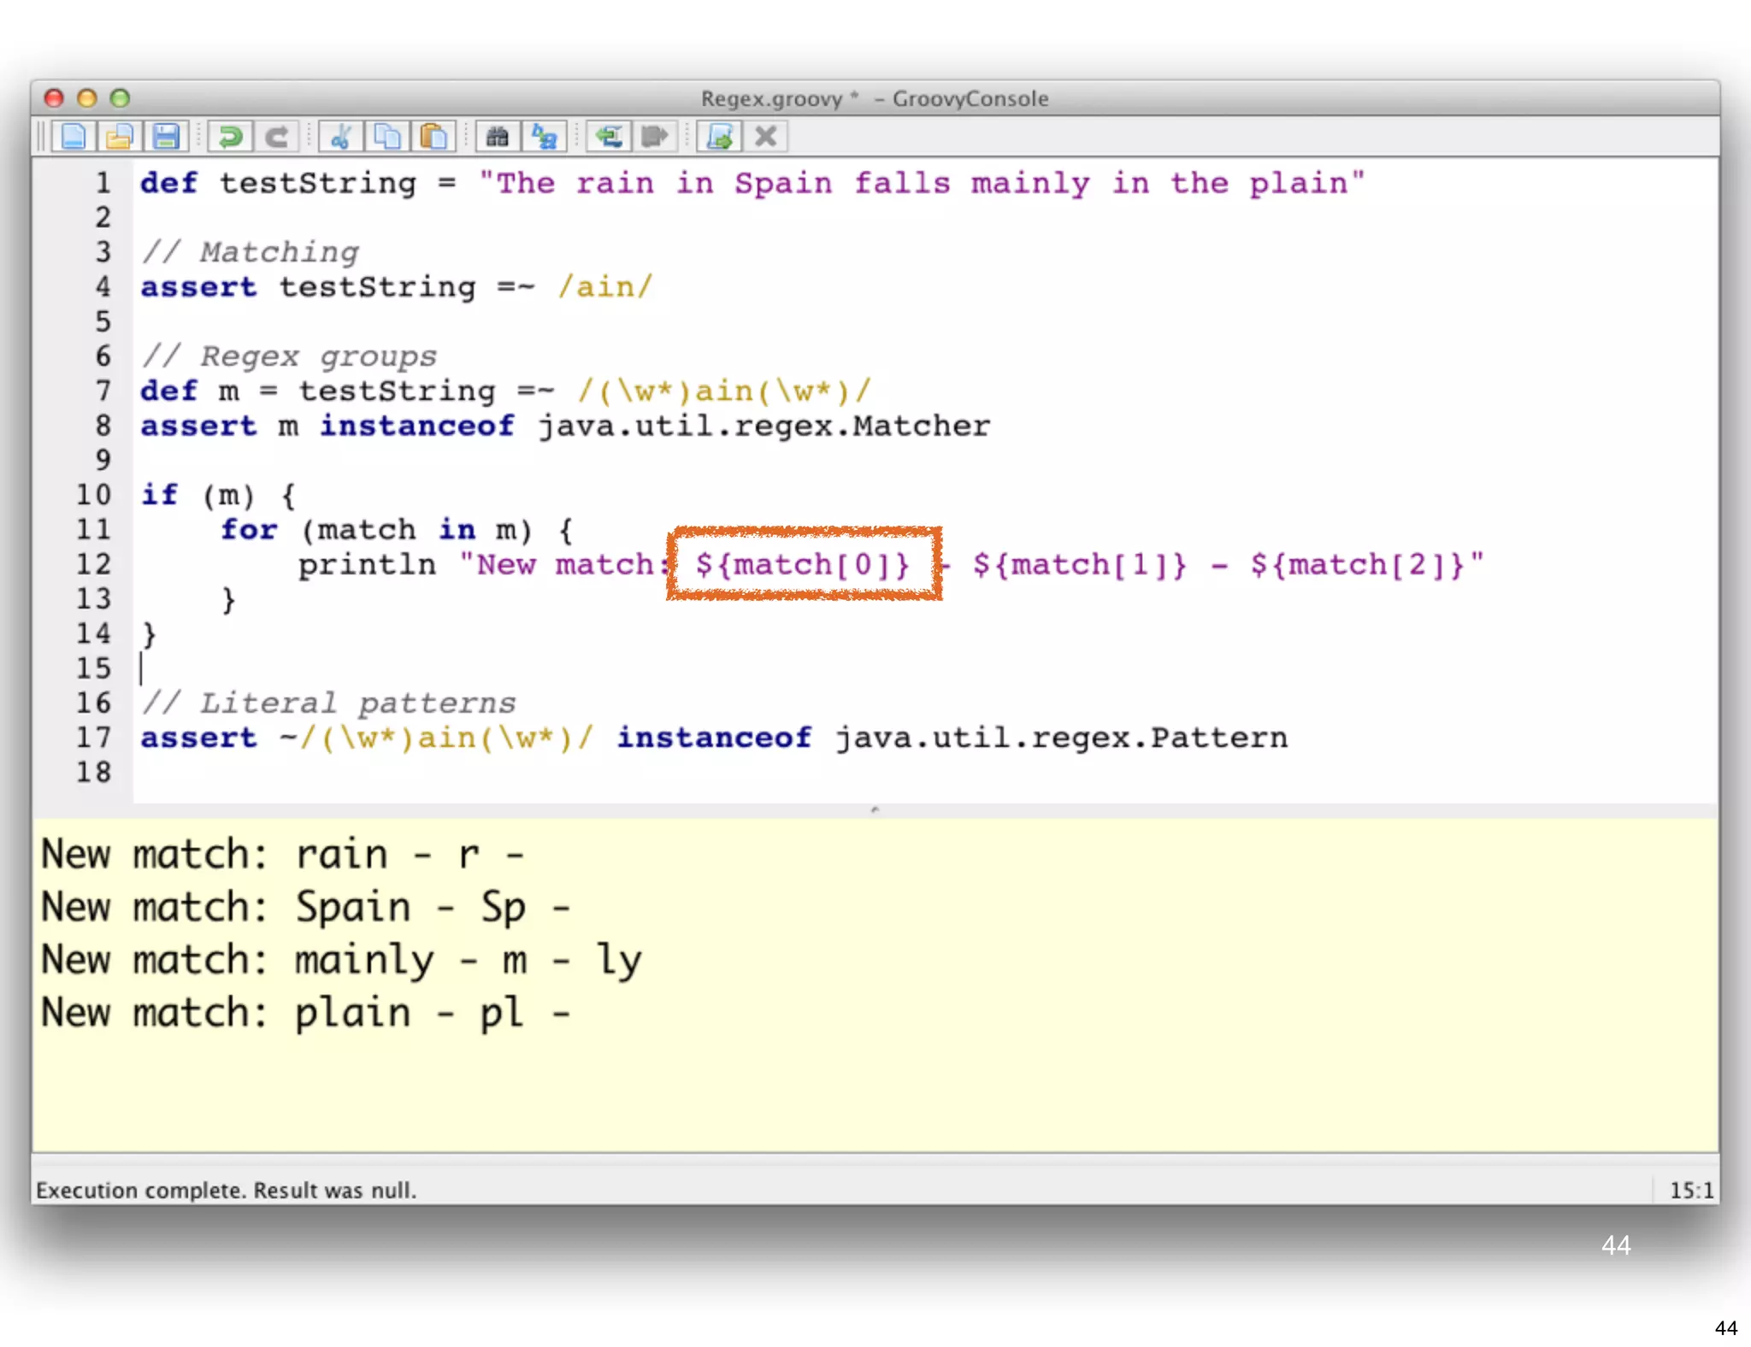Screen dimensions: 1751x1347
Task: Click the Replace text icon
Action: [544, 137]
